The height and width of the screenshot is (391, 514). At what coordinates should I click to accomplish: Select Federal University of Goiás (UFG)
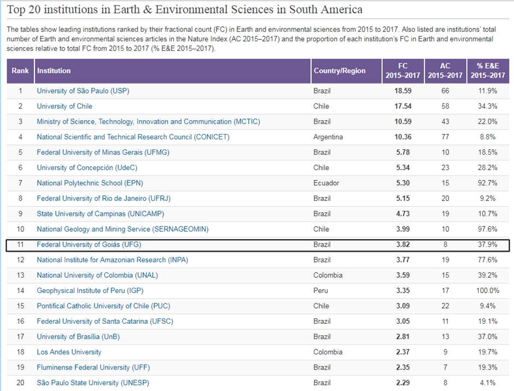[x=90, y=244]
